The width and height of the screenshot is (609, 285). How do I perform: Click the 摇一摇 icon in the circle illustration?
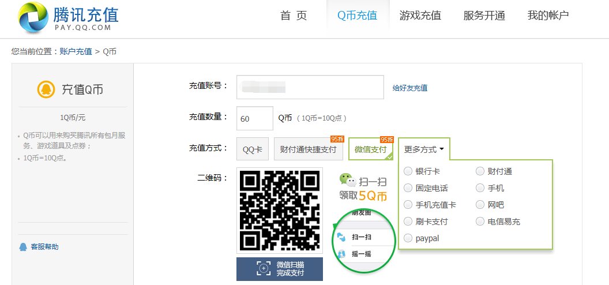click(341, 254)
